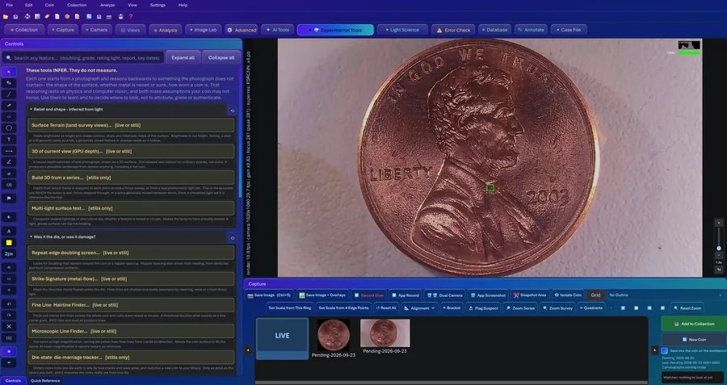Click the thumbnail strip left arrow
The height and width of the screenshot is (385, 727).
[248, 350]
